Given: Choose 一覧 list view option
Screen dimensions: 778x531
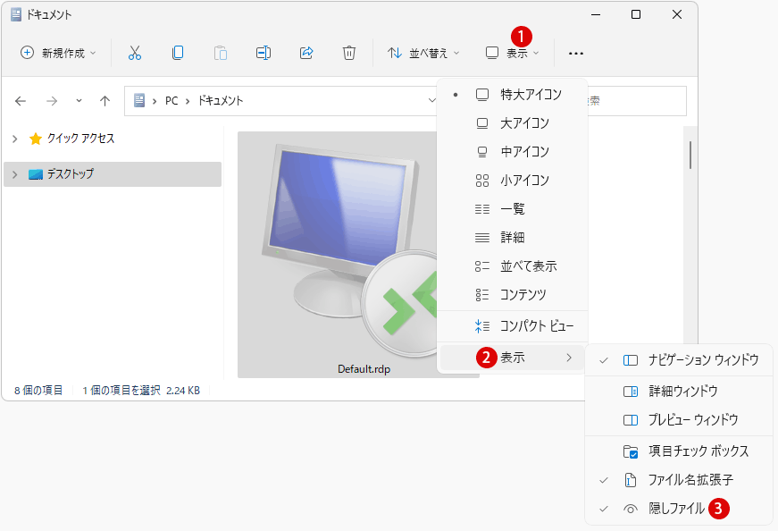Looking at the screenshot, I should (512, 209).
